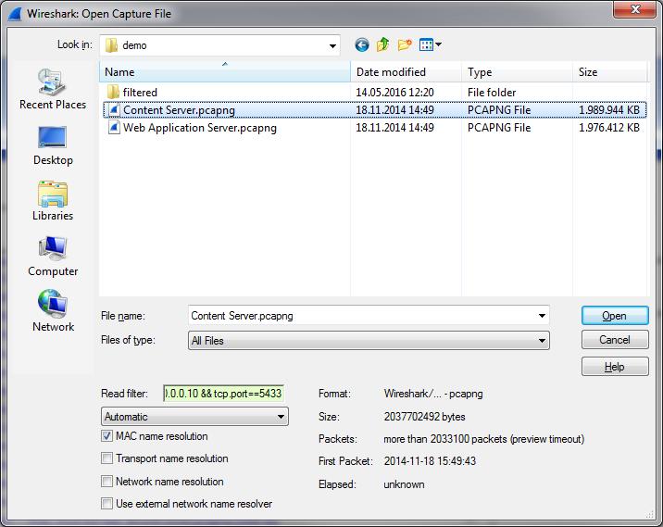Click the Cancel button
This screenshot has height=527, width=663.
tap(615, 340)
